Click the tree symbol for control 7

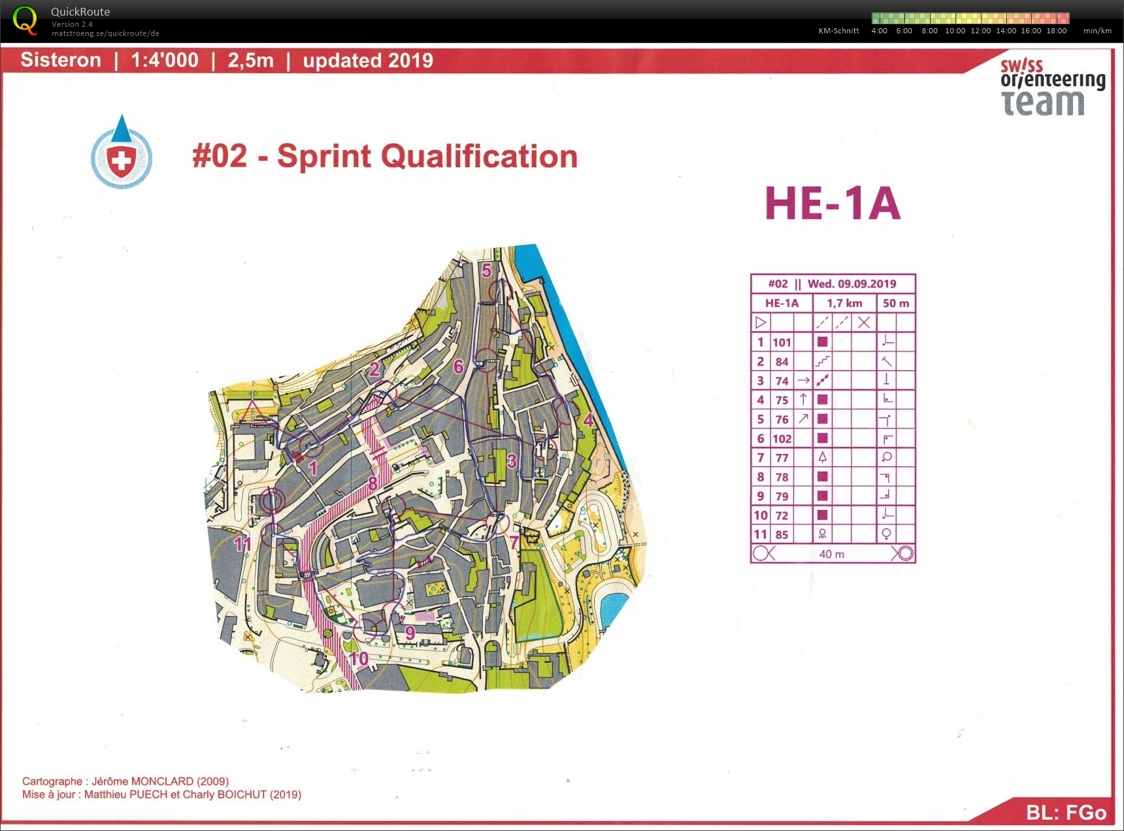[822, 457]
